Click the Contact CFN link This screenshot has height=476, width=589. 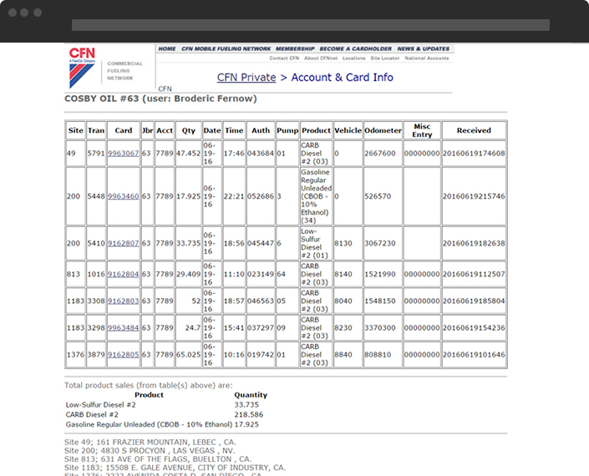tap(284, 58)
